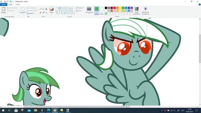This screenshot has width=201, height=113.
Task: Pick the straight line shape
Action: coord(57,8)
